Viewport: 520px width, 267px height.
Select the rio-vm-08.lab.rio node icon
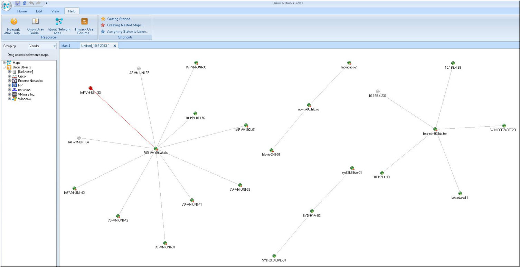pos(309,105)
